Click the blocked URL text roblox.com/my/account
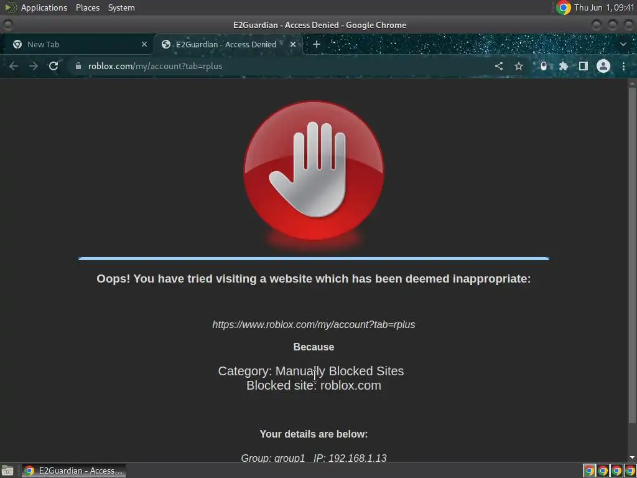Screen dimensions: 637x478 point(314,324)
